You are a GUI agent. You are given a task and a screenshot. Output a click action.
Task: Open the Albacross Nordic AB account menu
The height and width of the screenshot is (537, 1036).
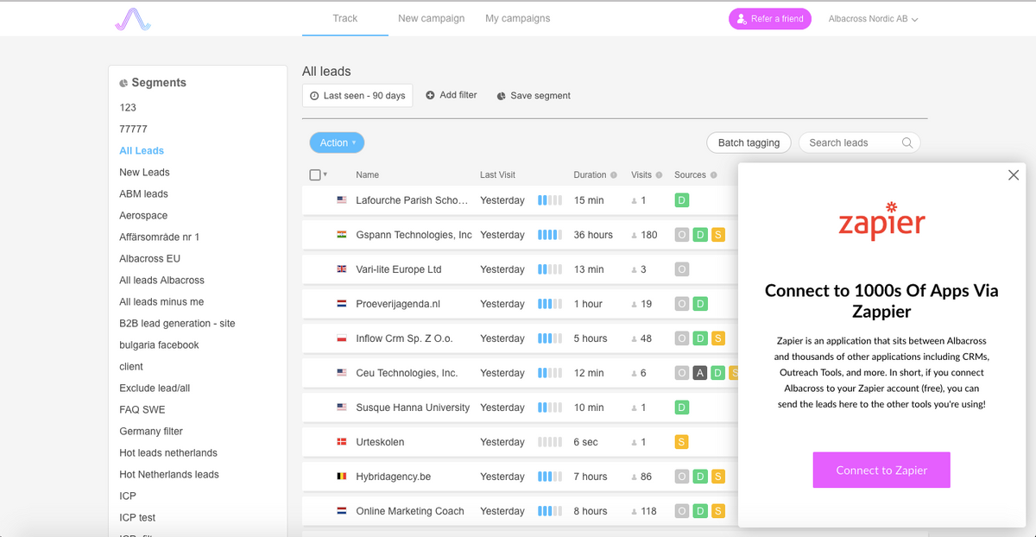[873, 19]
